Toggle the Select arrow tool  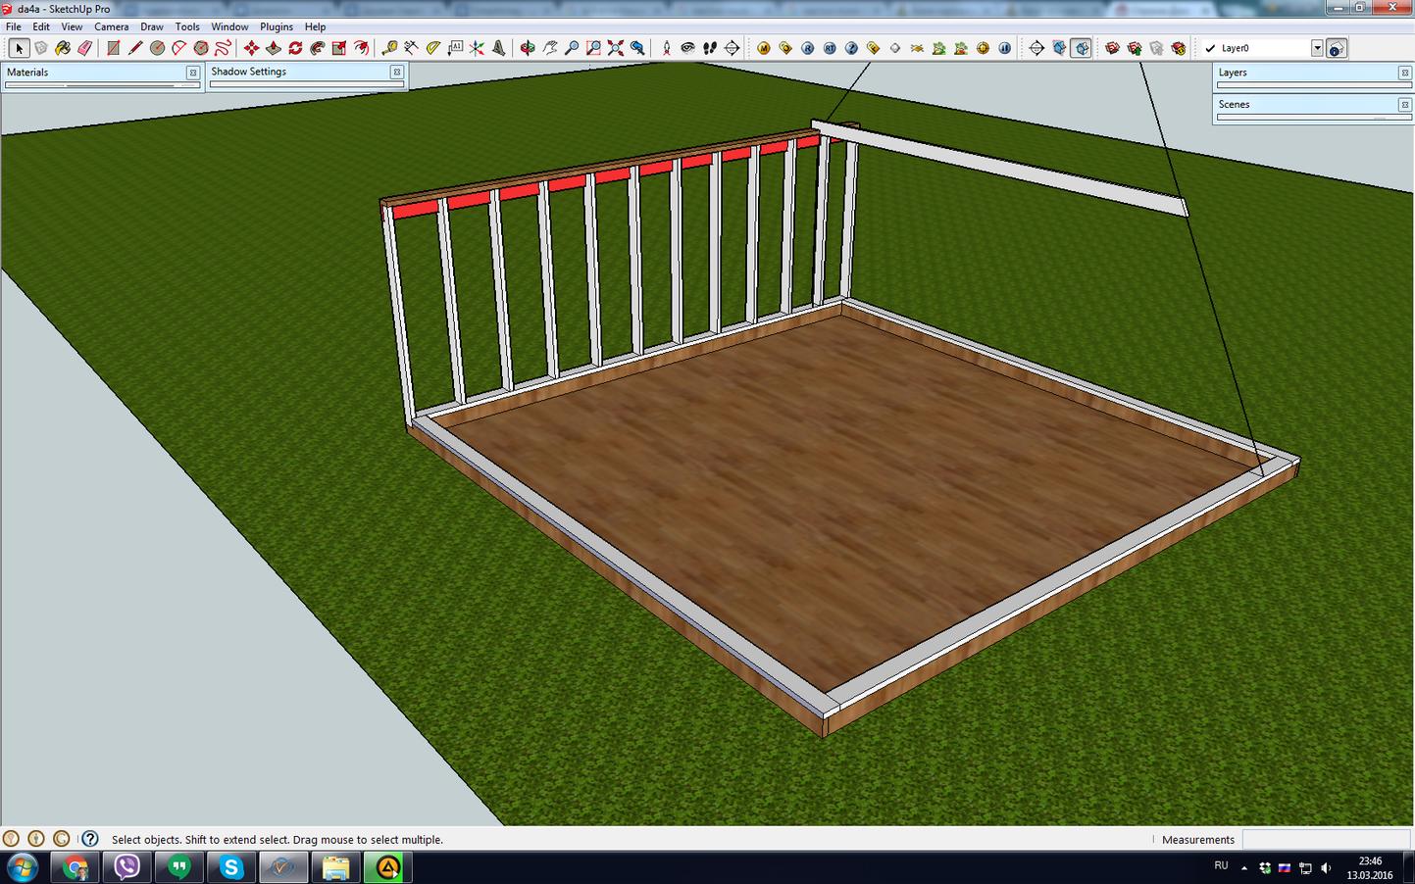[x=19, y=48]
